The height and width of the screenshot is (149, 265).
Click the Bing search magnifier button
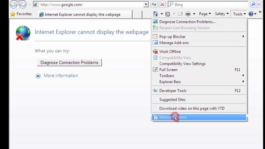coord(253,5)
